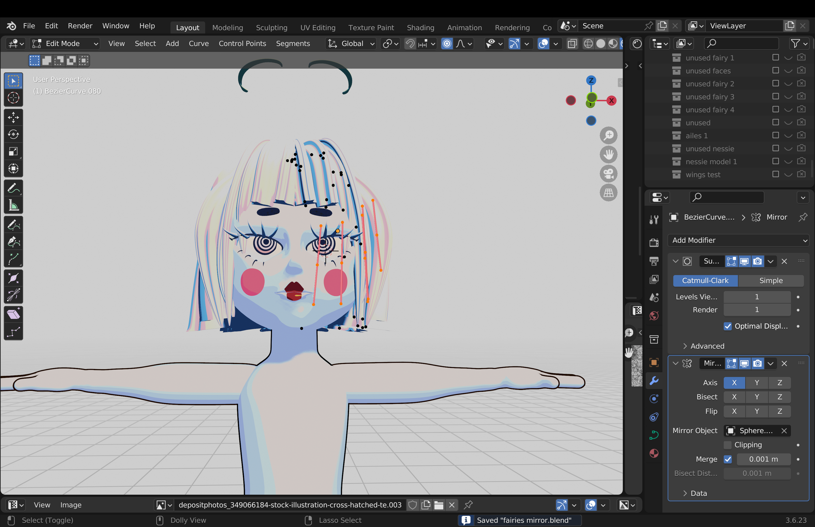Select the Cursor tool

click(13, 98)
